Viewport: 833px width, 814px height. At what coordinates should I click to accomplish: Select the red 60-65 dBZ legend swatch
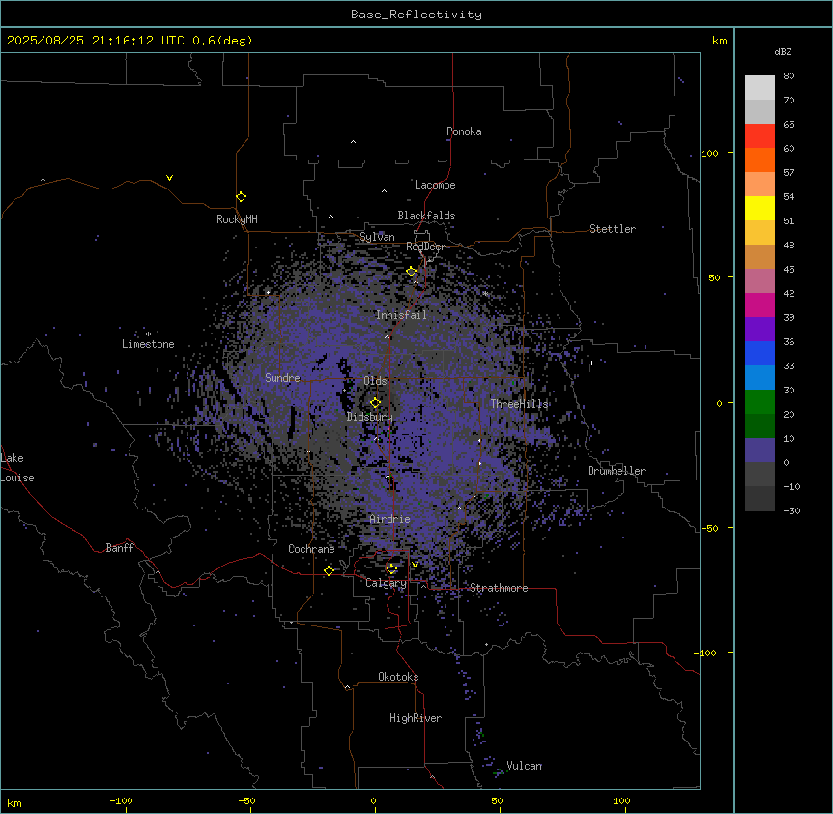pos(760,136)
